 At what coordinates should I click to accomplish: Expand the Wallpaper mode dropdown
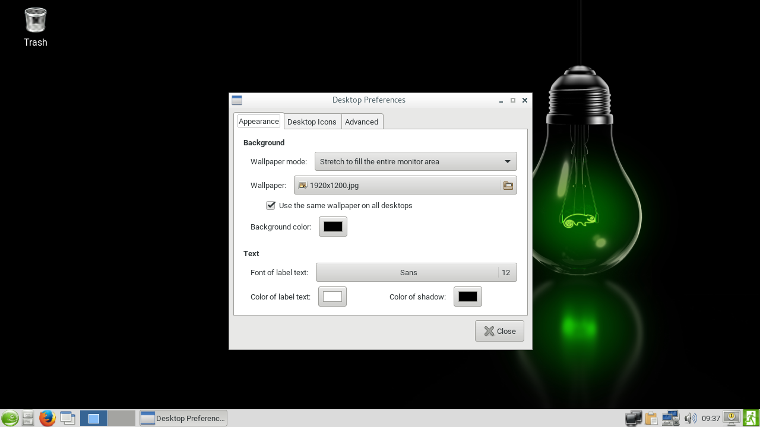click(x=416, y=161)
